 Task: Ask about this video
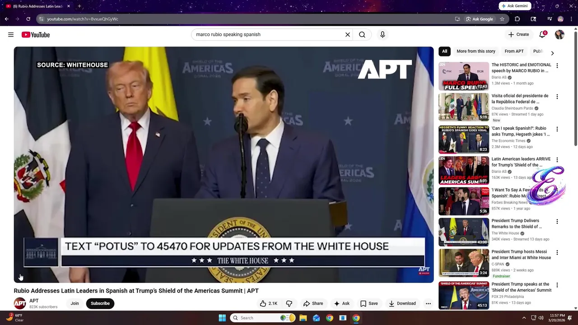(x=341, y=303)
